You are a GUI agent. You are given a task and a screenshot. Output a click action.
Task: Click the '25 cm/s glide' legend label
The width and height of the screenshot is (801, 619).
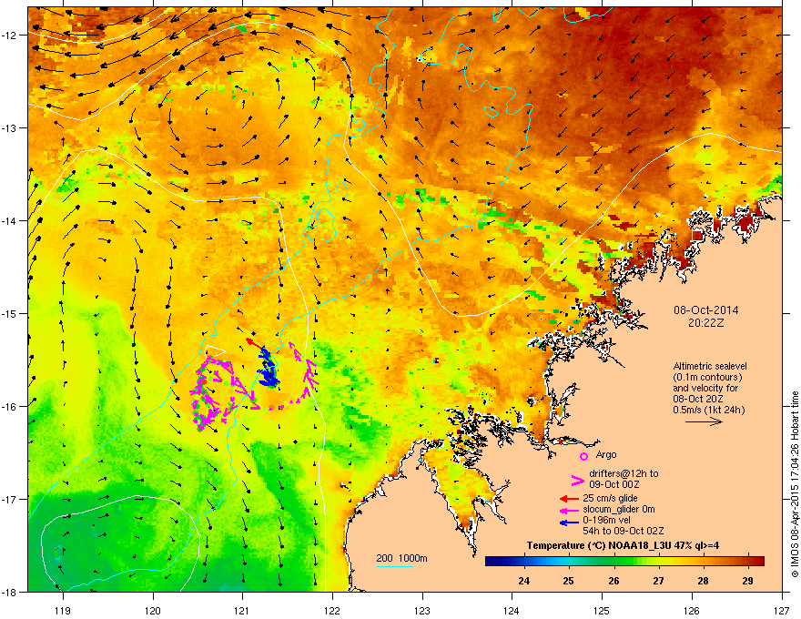[x=610, y=498]
